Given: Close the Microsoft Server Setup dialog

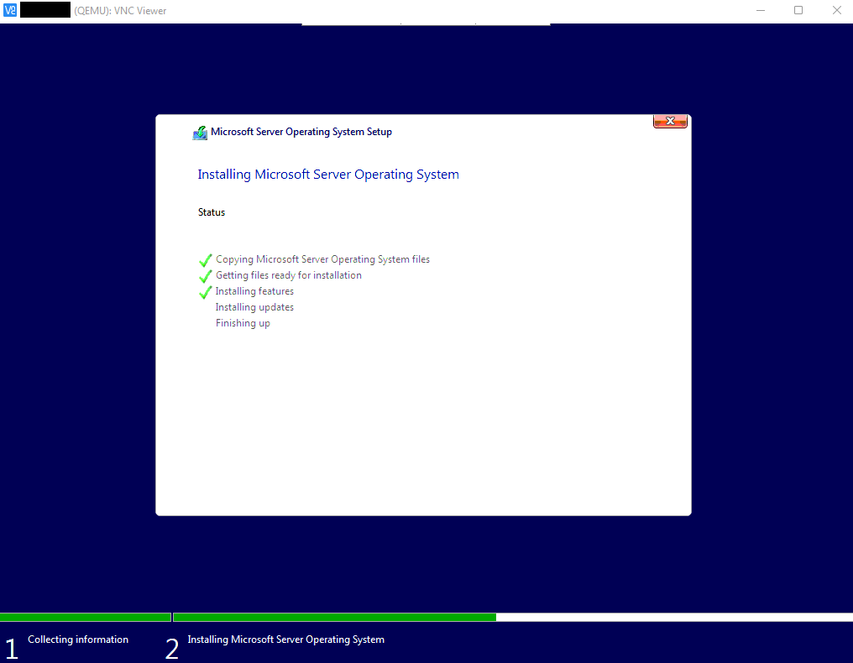Looking at the screenshot, I should coord(670,121).
